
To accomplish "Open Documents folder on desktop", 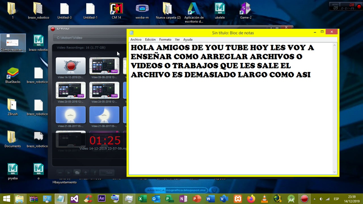I will [x=13, y=139].
